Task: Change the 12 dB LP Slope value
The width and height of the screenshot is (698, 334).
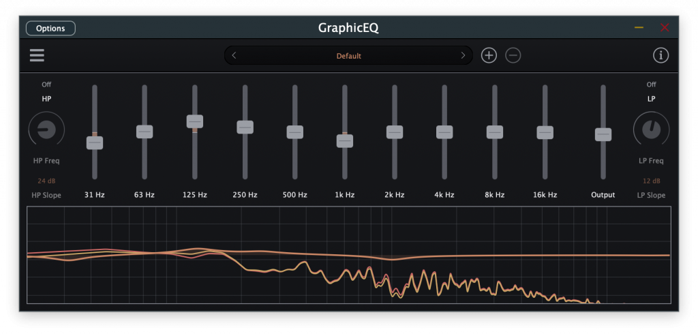Action: click(x=651, y=181)
